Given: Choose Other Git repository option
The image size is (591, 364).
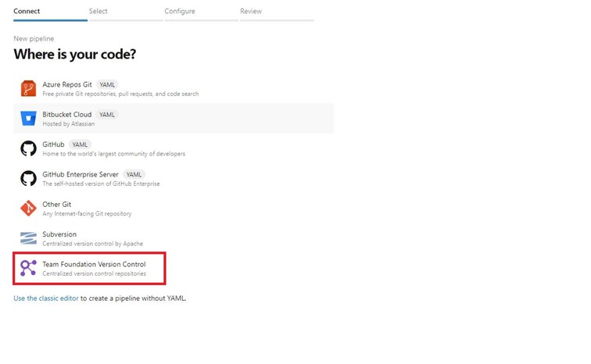Looking at the screenshot, I should 174,209.
